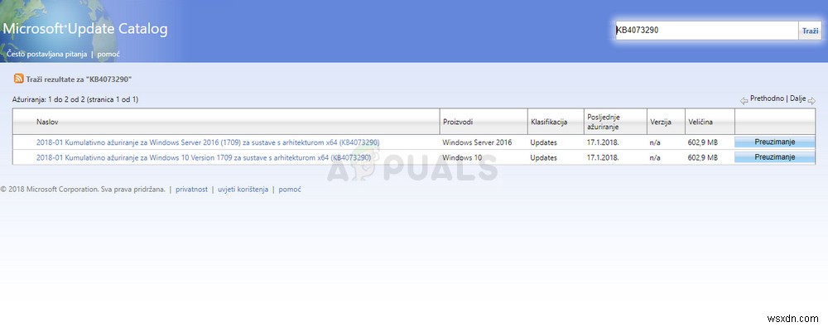Click the Traži search button
This screenshot has width=828, height=327.
pyautogui.click(x=810, y=31)
